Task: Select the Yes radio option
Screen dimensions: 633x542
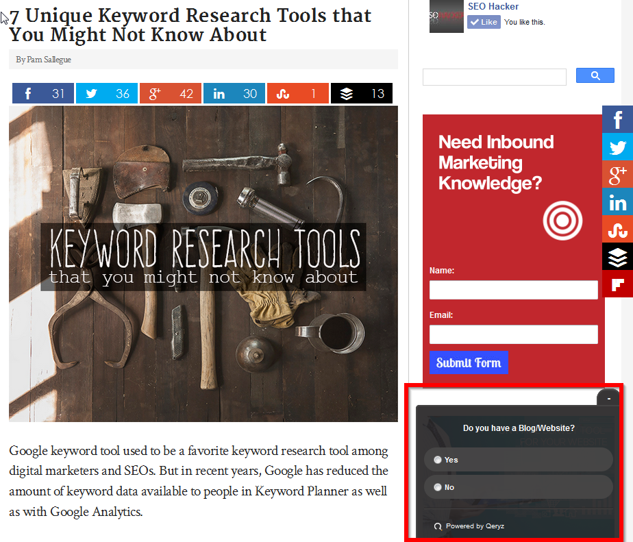Action: [x=438, y=460]
